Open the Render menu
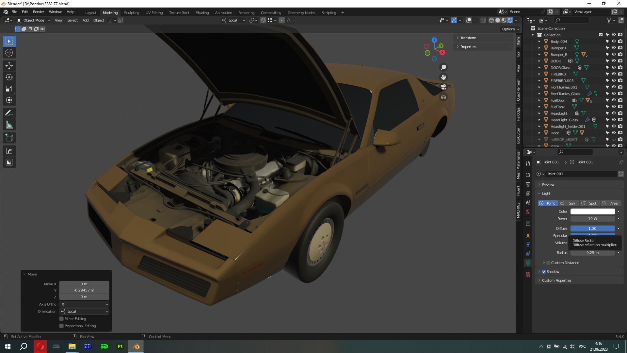This screenshot has height=353, width=627. coord(39,12)
